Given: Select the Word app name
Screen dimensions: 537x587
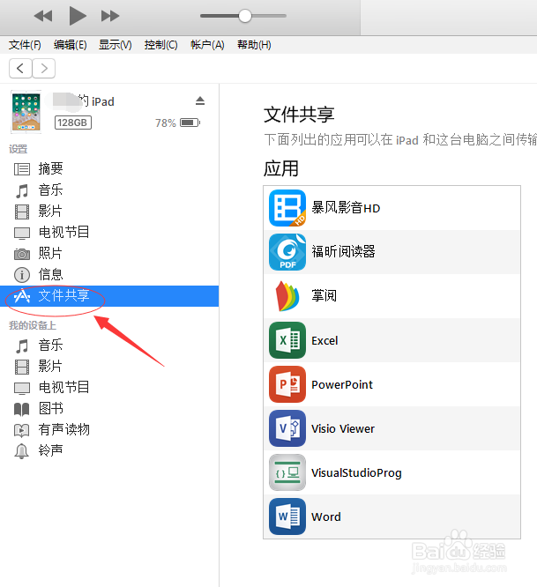Looking at the screenshot, I should [325, 517].
